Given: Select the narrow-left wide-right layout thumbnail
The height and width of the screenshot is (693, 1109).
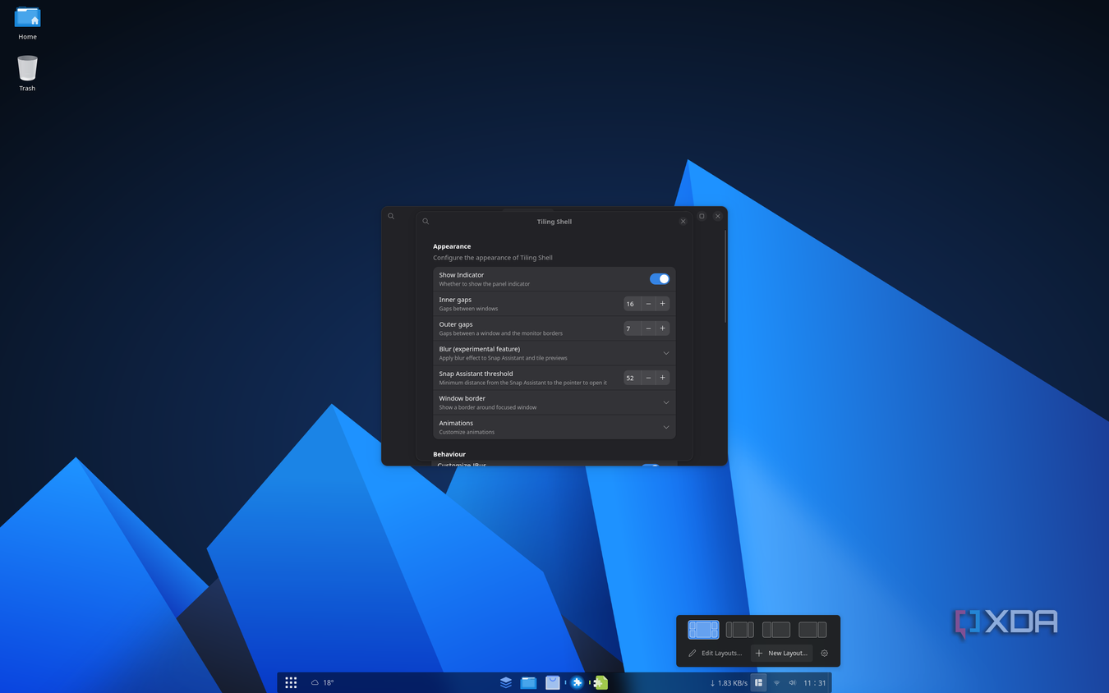Looking at the screenshot, I should point(776,630).
